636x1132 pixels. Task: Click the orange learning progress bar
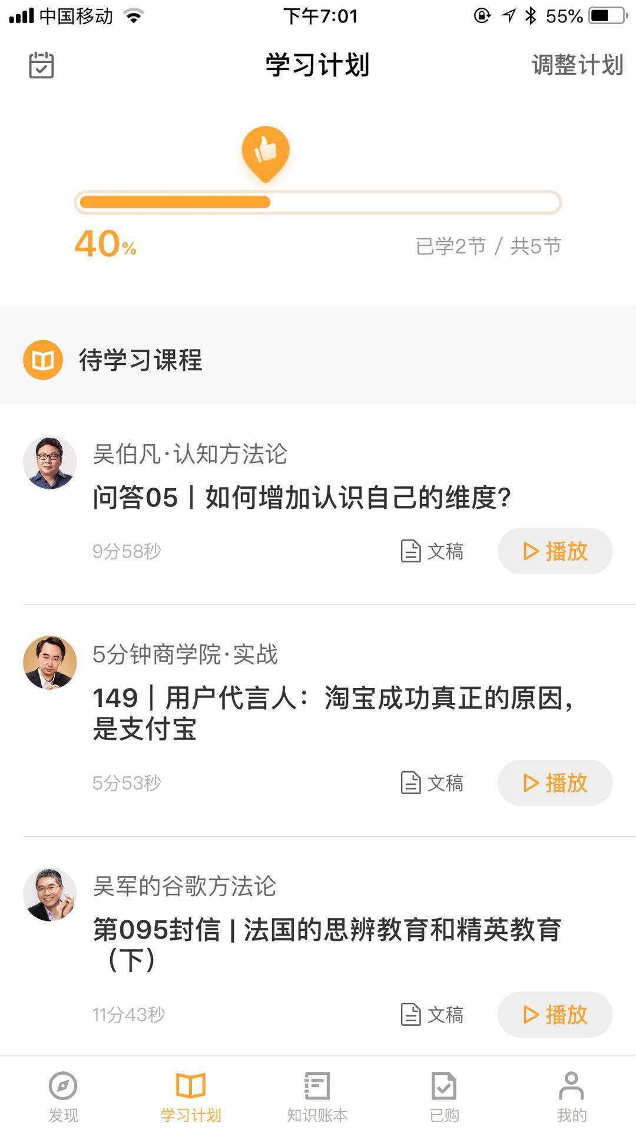click(317, 202)
